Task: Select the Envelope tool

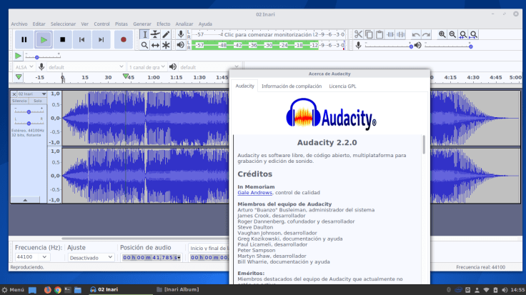Action: 155,34
